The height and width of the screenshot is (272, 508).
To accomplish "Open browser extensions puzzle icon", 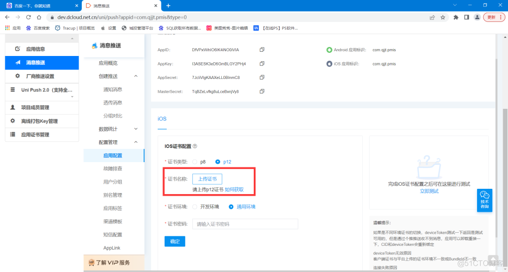I will [x=456, y=17].
